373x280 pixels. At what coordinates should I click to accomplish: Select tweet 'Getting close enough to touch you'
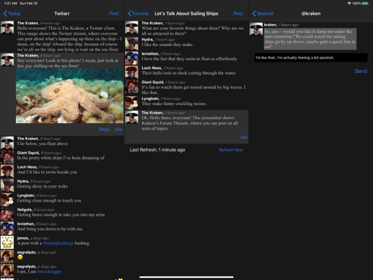[x=62, y=200]
